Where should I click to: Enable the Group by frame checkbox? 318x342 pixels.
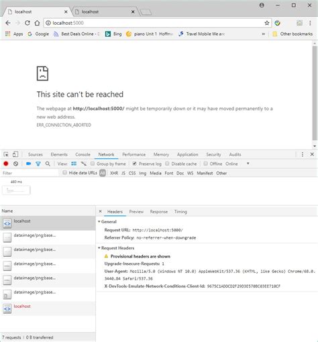point(93,164)
